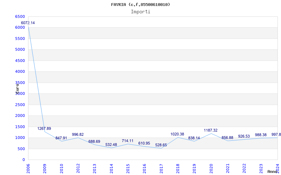Click the x-axis year 2006

pyautogui.click(x=28, y=169)
